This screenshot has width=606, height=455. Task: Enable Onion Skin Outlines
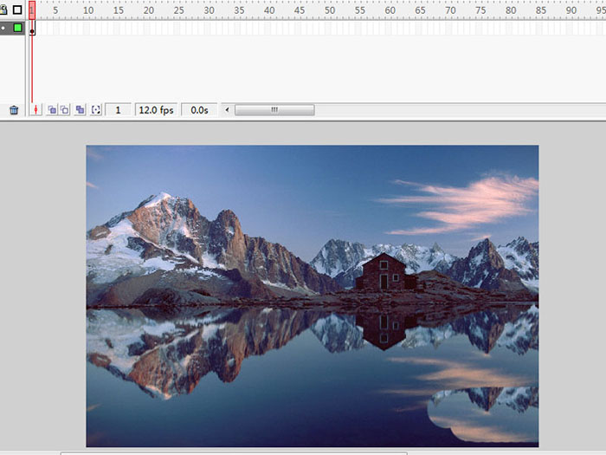(x=64, y=110)
